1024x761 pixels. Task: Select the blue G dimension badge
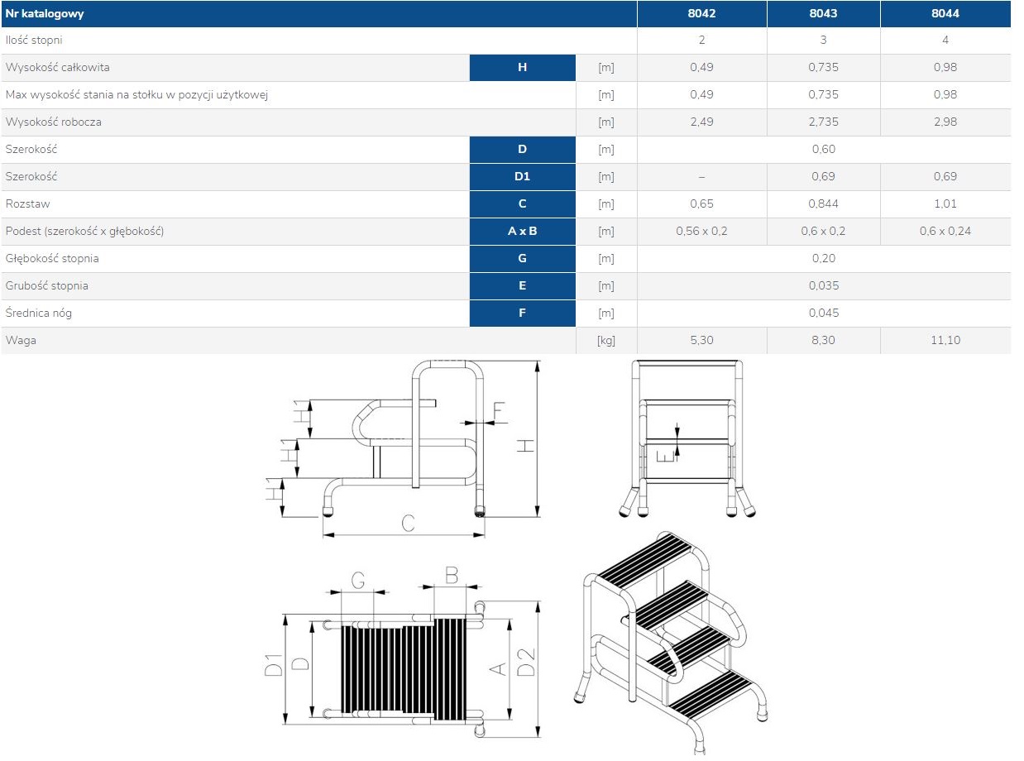(x=522, y=259)
